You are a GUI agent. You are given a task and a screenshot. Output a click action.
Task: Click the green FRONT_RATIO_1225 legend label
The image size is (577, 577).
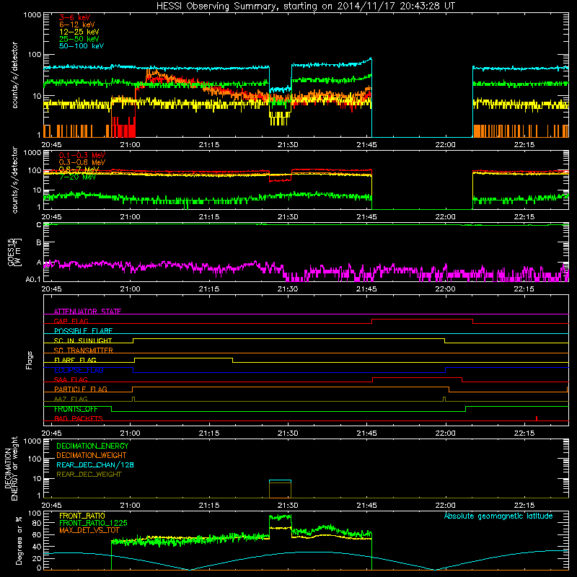[x=93, y=523]
